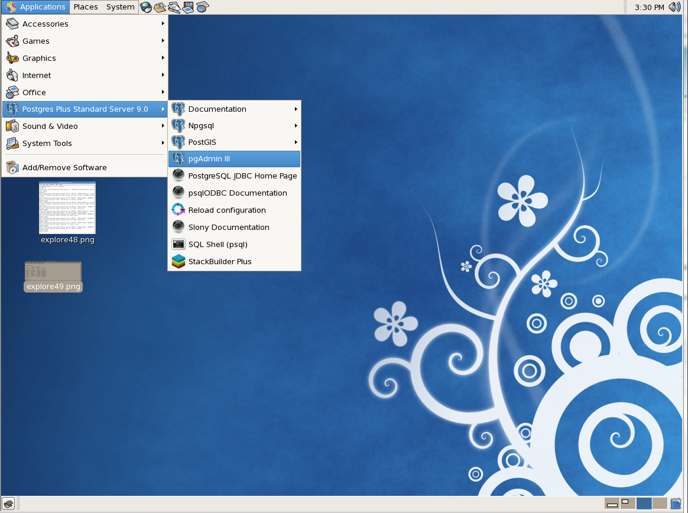
Task: Select the explore48.png desktop file
Action: (x=67, y=213)
